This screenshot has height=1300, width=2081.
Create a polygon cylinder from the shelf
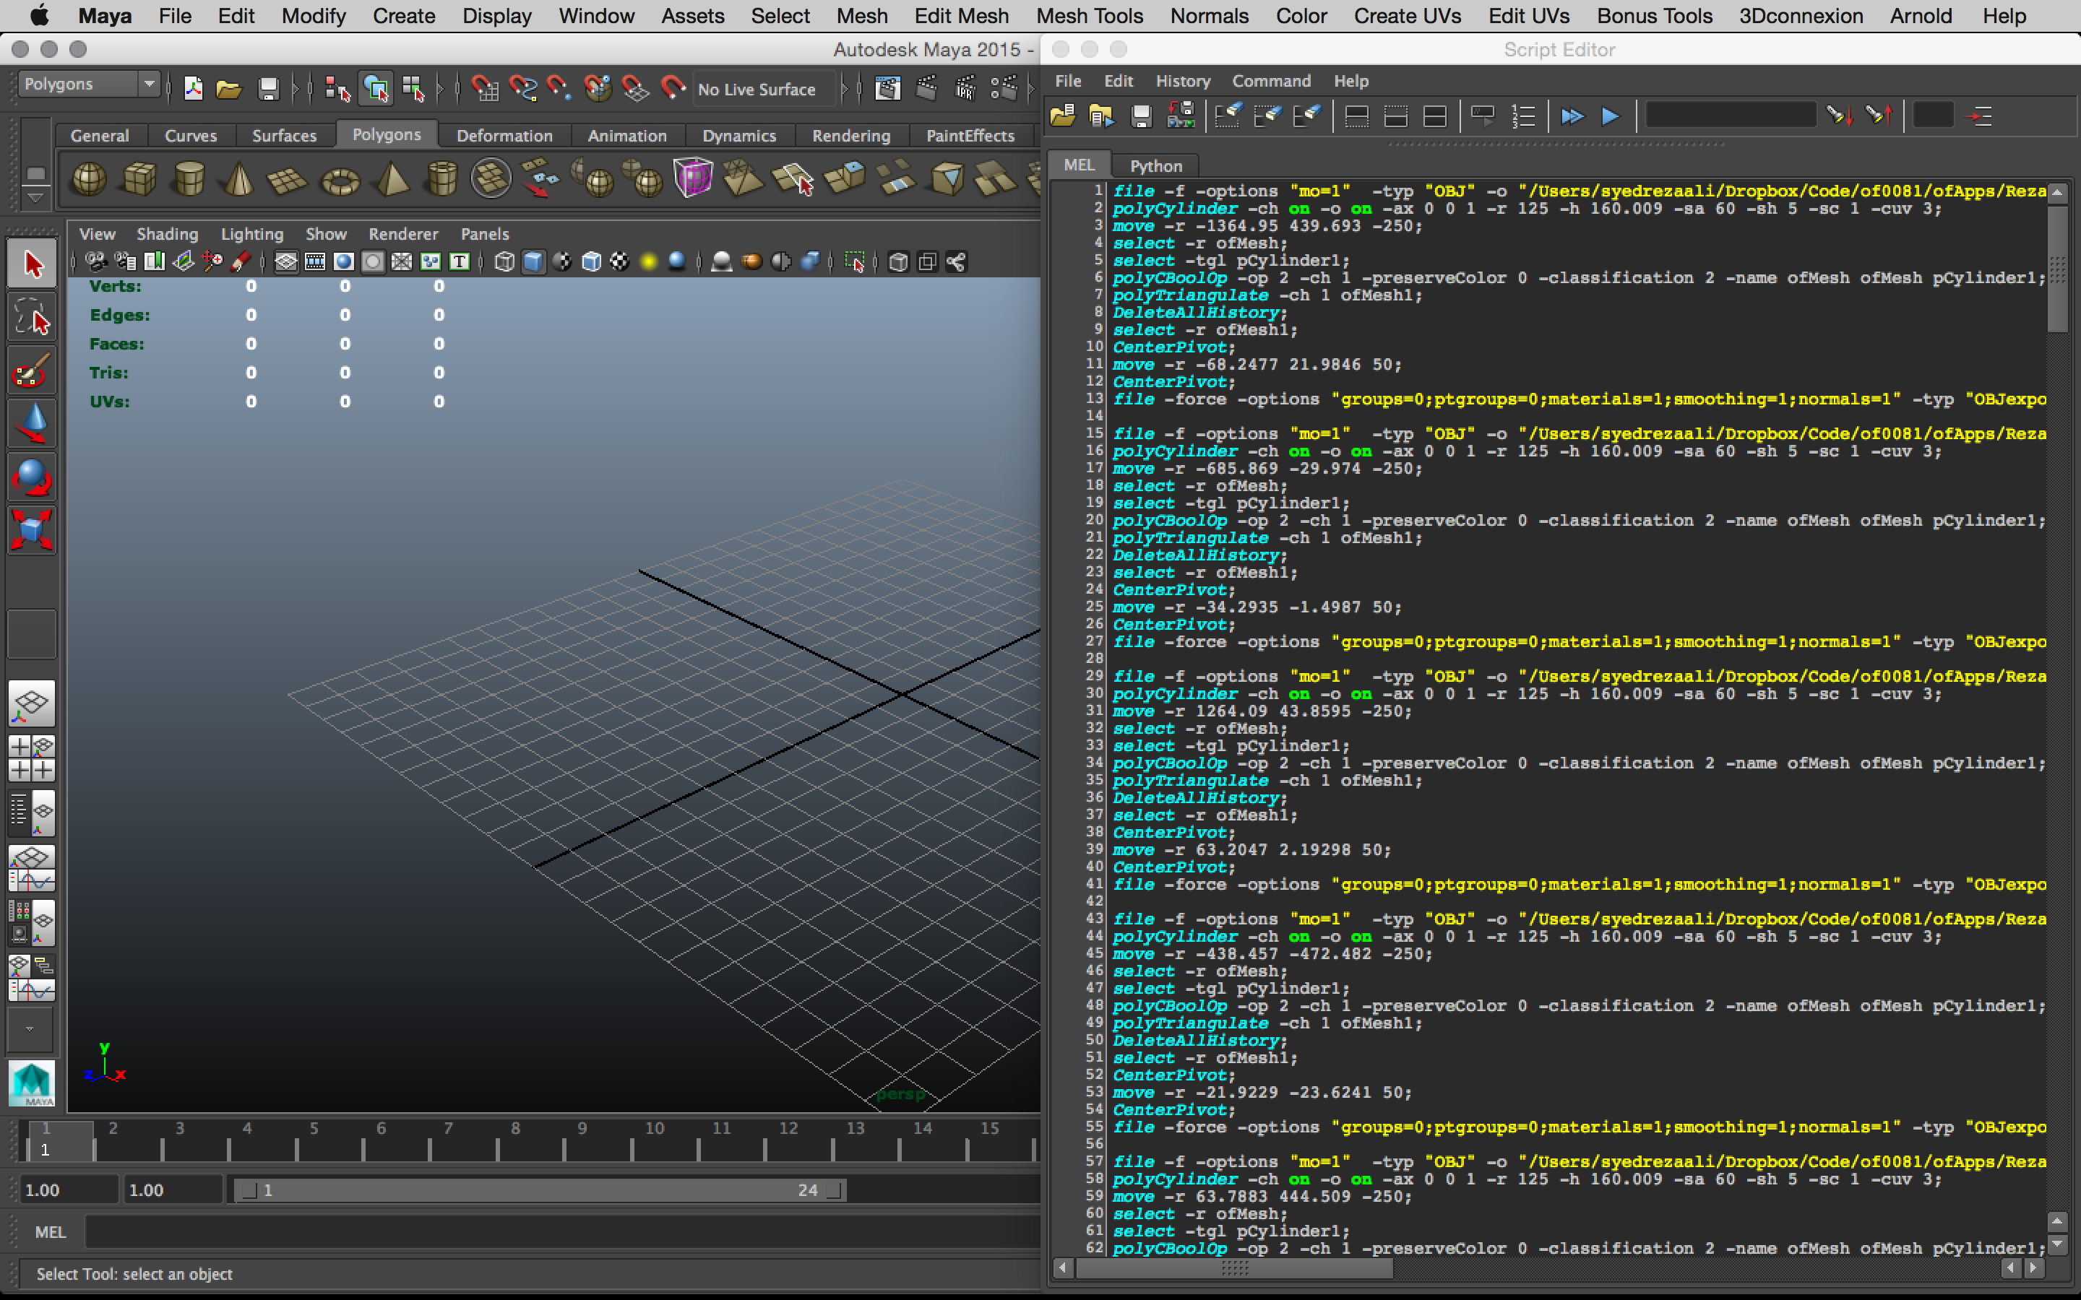pyautogui.click(x=189, y=180)
